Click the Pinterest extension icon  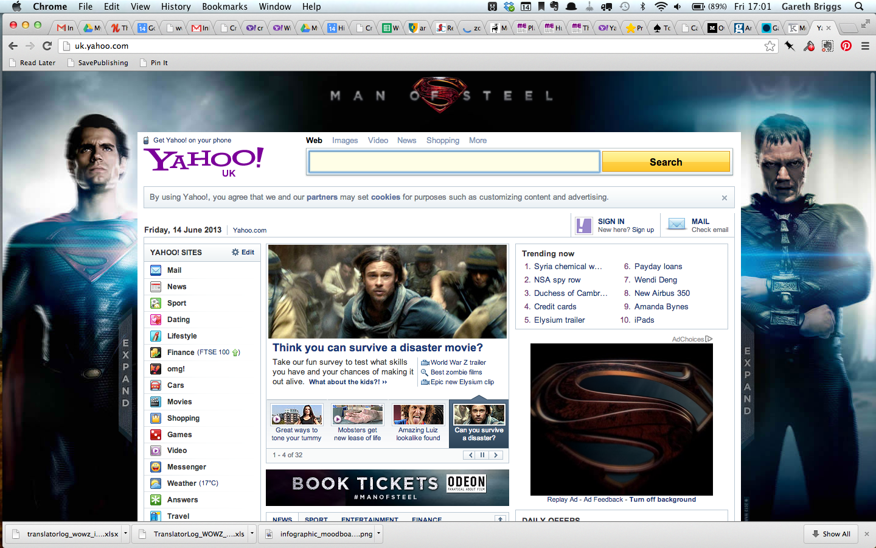pyautogui.click(x=846, y=46)
